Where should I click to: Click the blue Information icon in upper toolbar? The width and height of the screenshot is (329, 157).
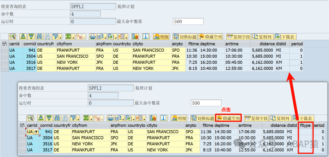[x=146, y=37]
